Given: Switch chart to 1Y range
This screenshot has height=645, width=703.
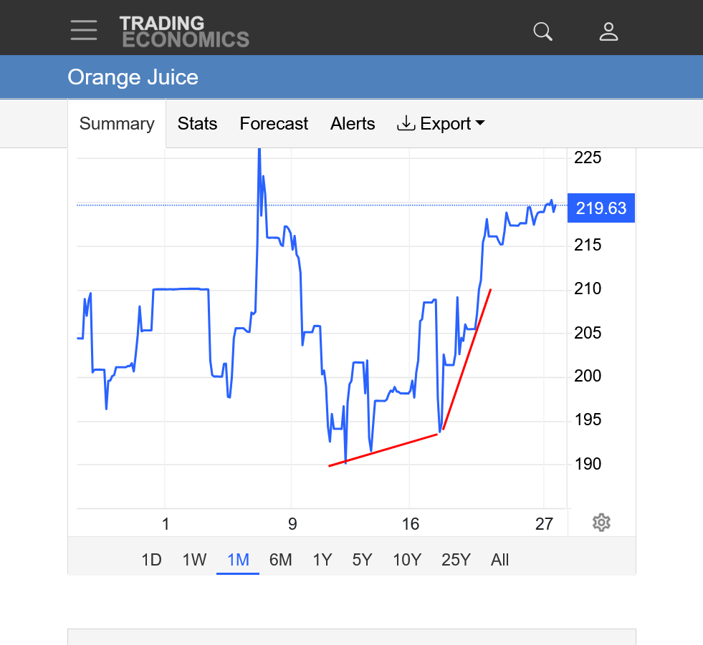Looking at the screenshot, I should [x=322, y=560].
